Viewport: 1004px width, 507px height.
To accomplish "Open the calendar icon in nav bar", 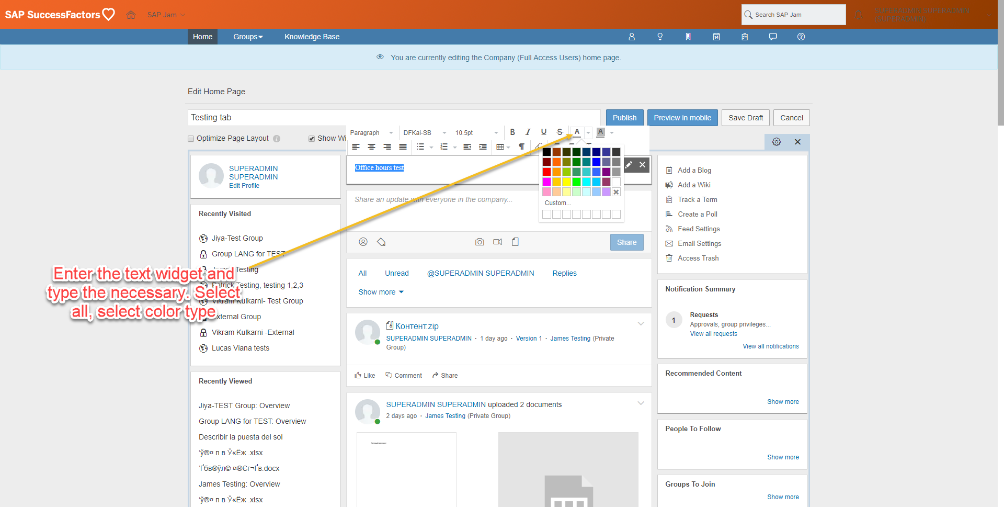I will tap(716, 37).
